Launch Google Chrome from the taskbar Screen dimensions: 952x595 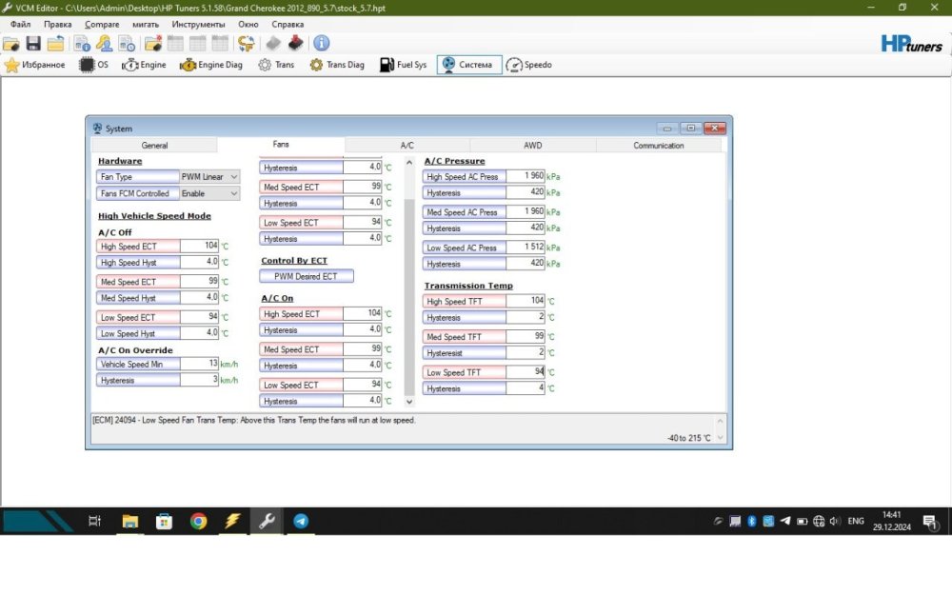[198, 521]
